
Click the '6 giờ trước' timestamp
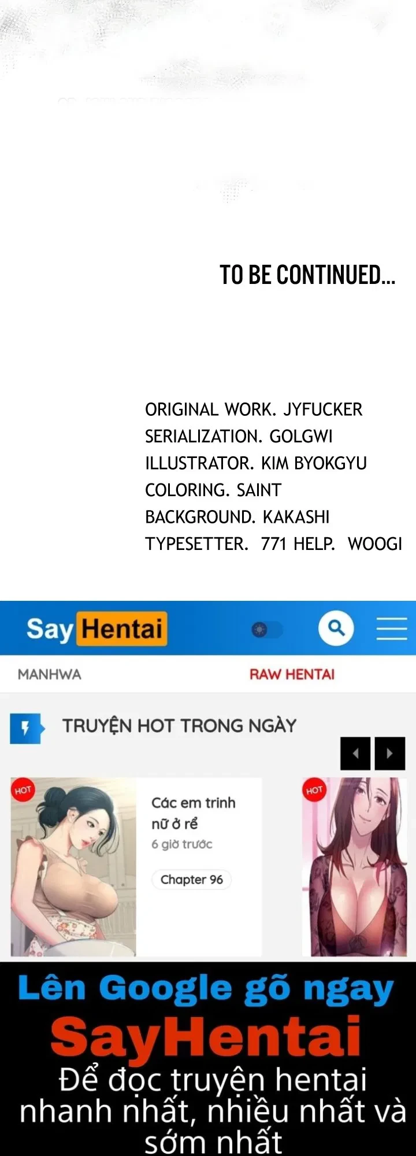[x=182, y=844]
